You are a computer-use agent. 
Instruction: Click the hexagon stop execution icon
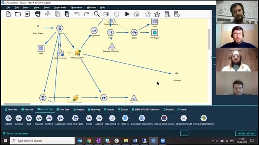coord(117,14)
